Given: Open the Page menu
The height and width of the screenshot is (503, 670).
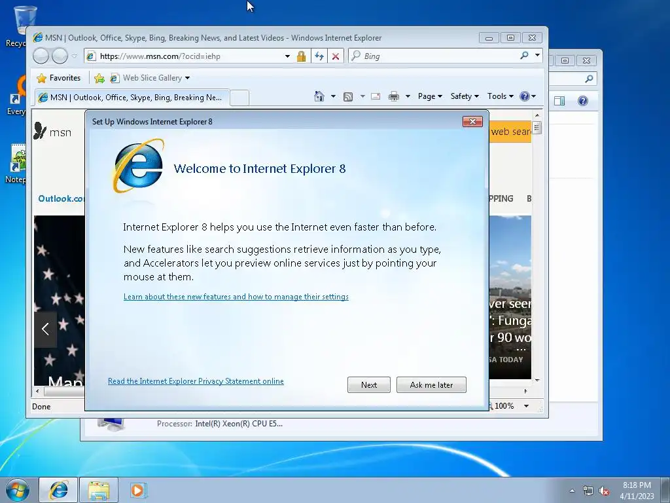Looking at the screenshot, I should tap(429, 96).
